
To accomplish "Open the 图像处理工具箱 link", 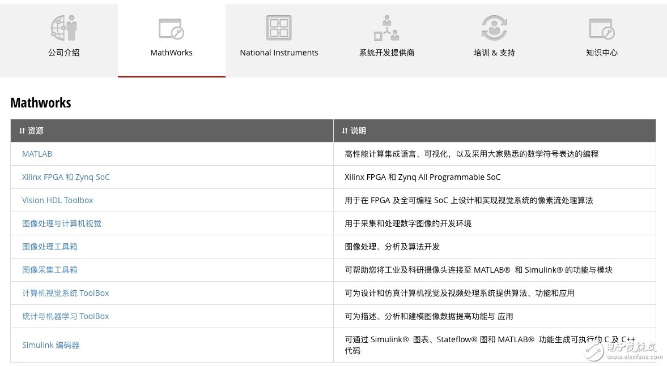I will [50, 247].
